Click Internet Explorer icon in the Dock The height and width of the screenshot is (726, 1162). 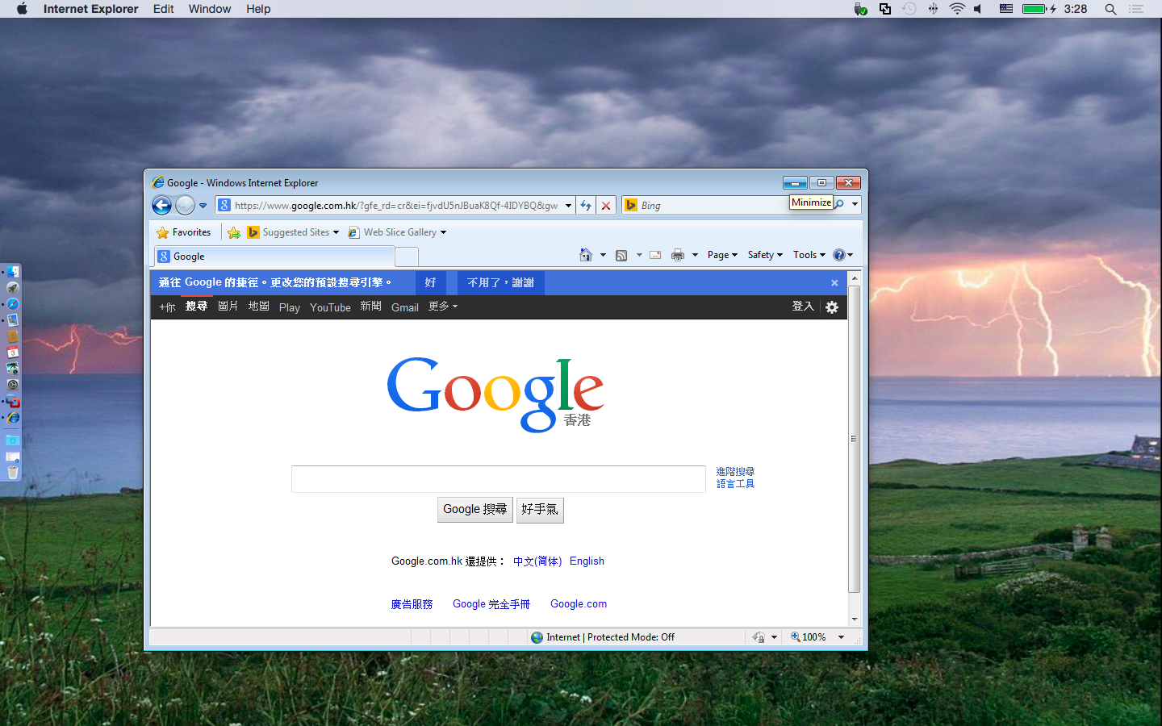(13, 418)
